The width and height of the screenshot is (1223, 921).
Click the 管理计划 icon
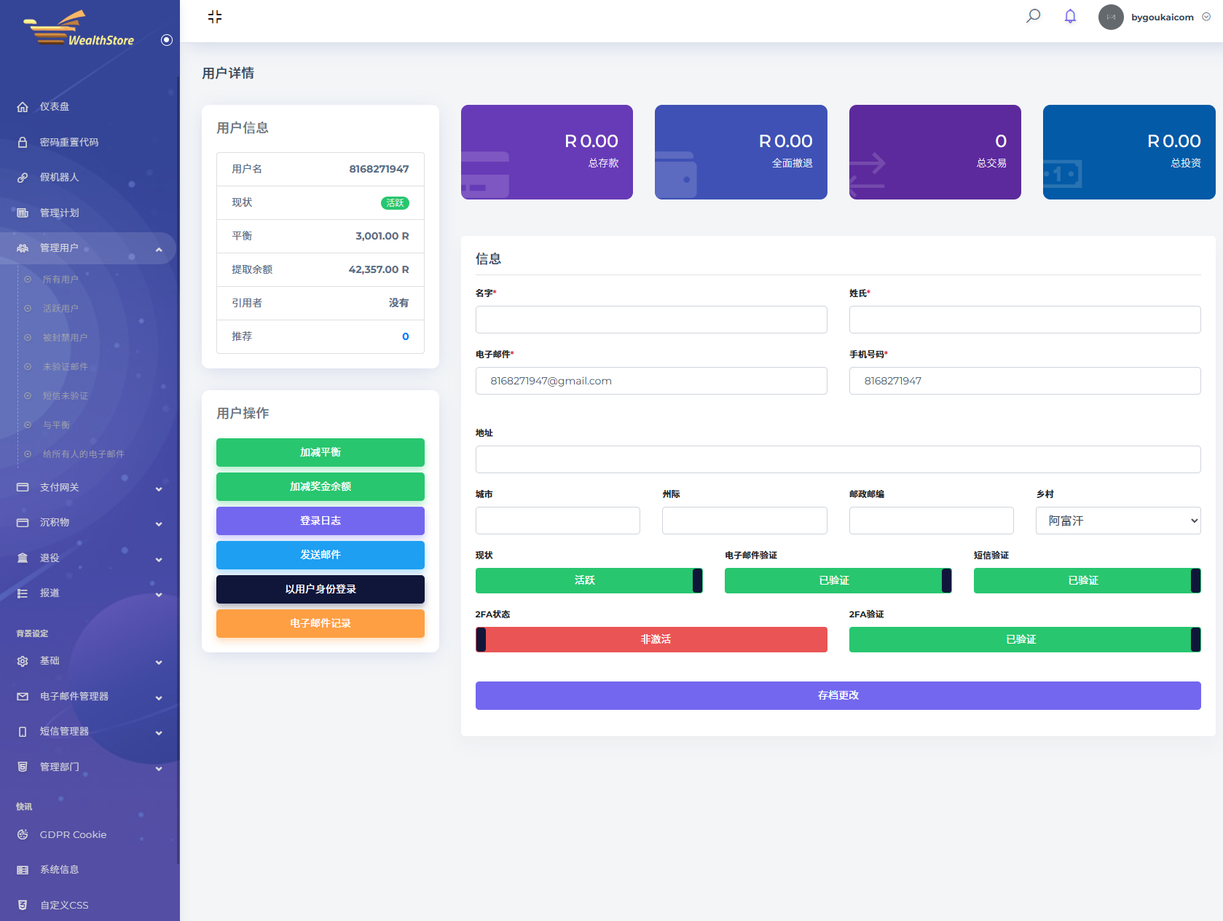click(x=23, y=213)
